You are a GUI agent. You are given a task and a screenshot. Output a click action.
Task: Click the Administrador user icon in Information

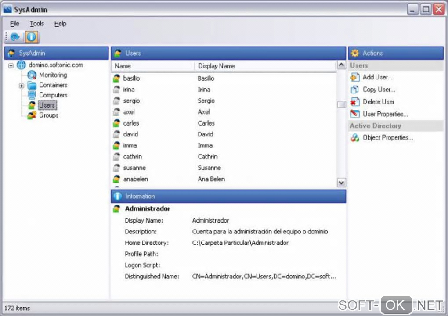coord(116,208)
